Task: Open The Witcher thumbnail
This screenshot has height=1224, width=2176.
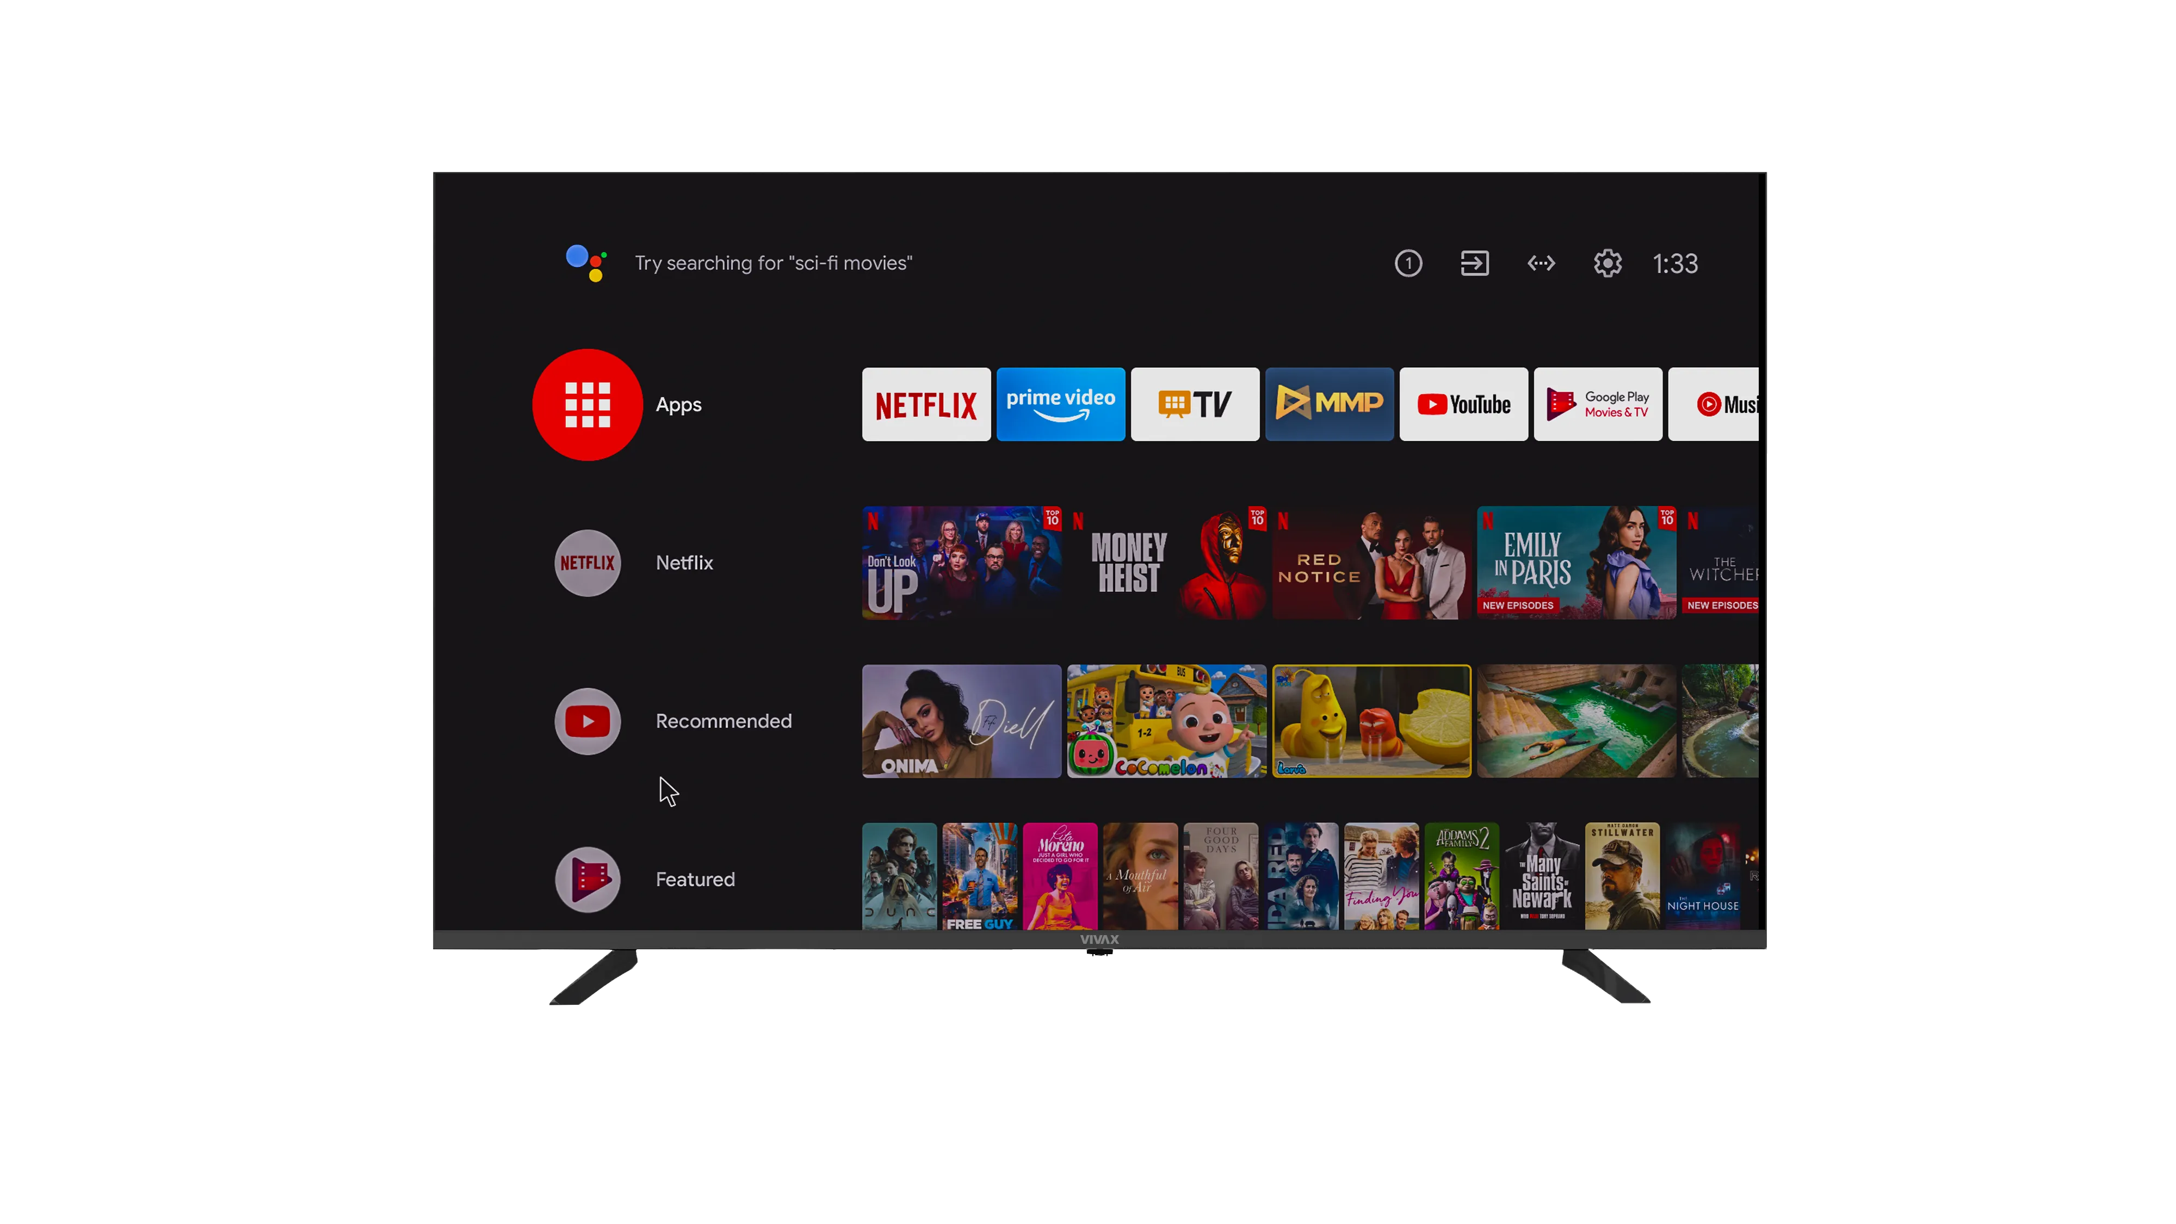Action: [x=1720, y=562]
